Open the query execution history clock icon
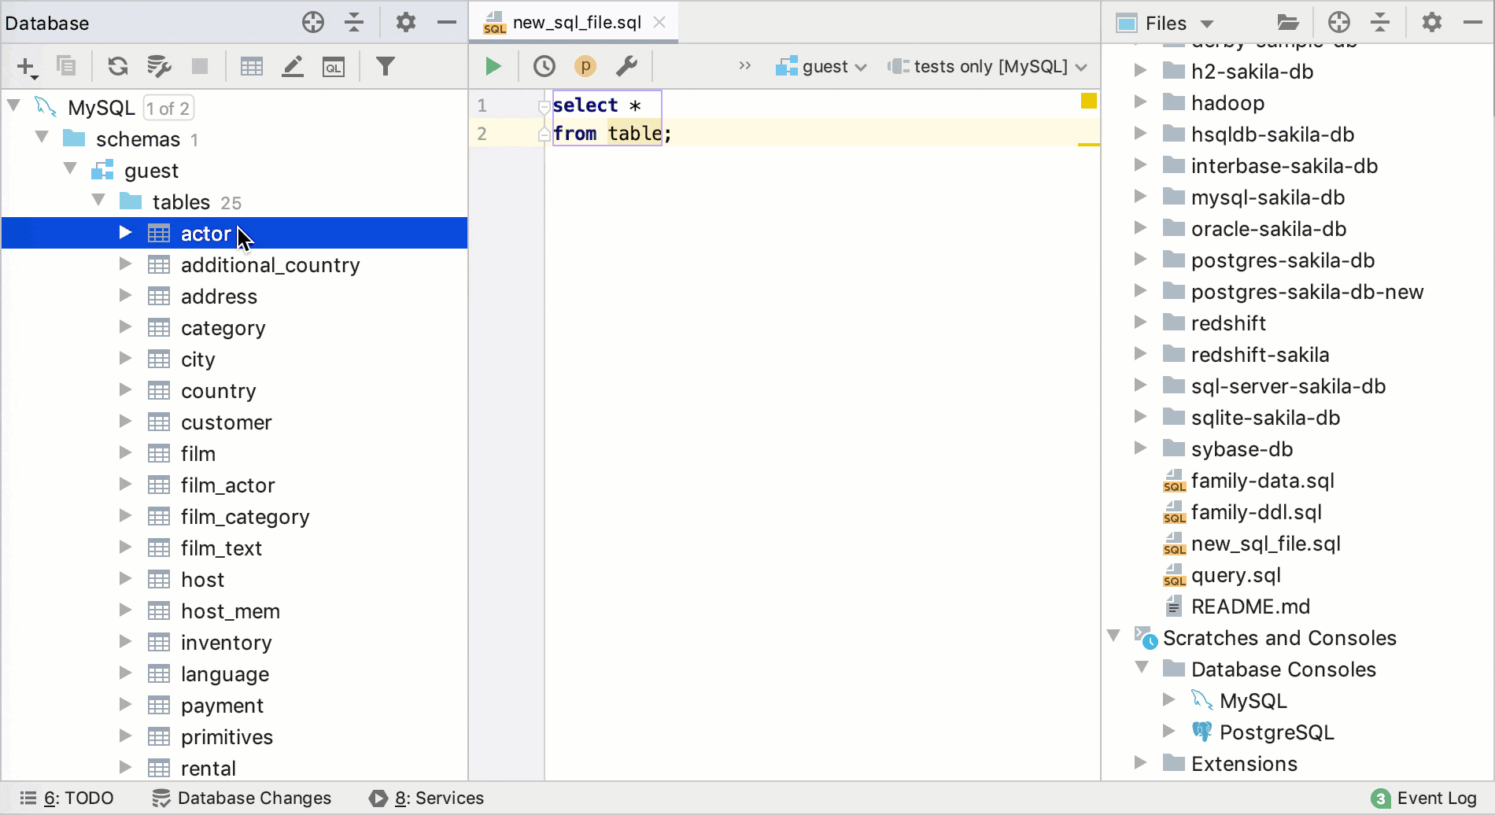This screenshot has height=815, width=1495. point(544,66)
